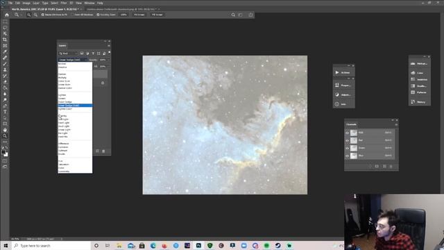This screenshot has height=250, width=444.
Task: Select the Lasso tool
Action: click(5, 28)
